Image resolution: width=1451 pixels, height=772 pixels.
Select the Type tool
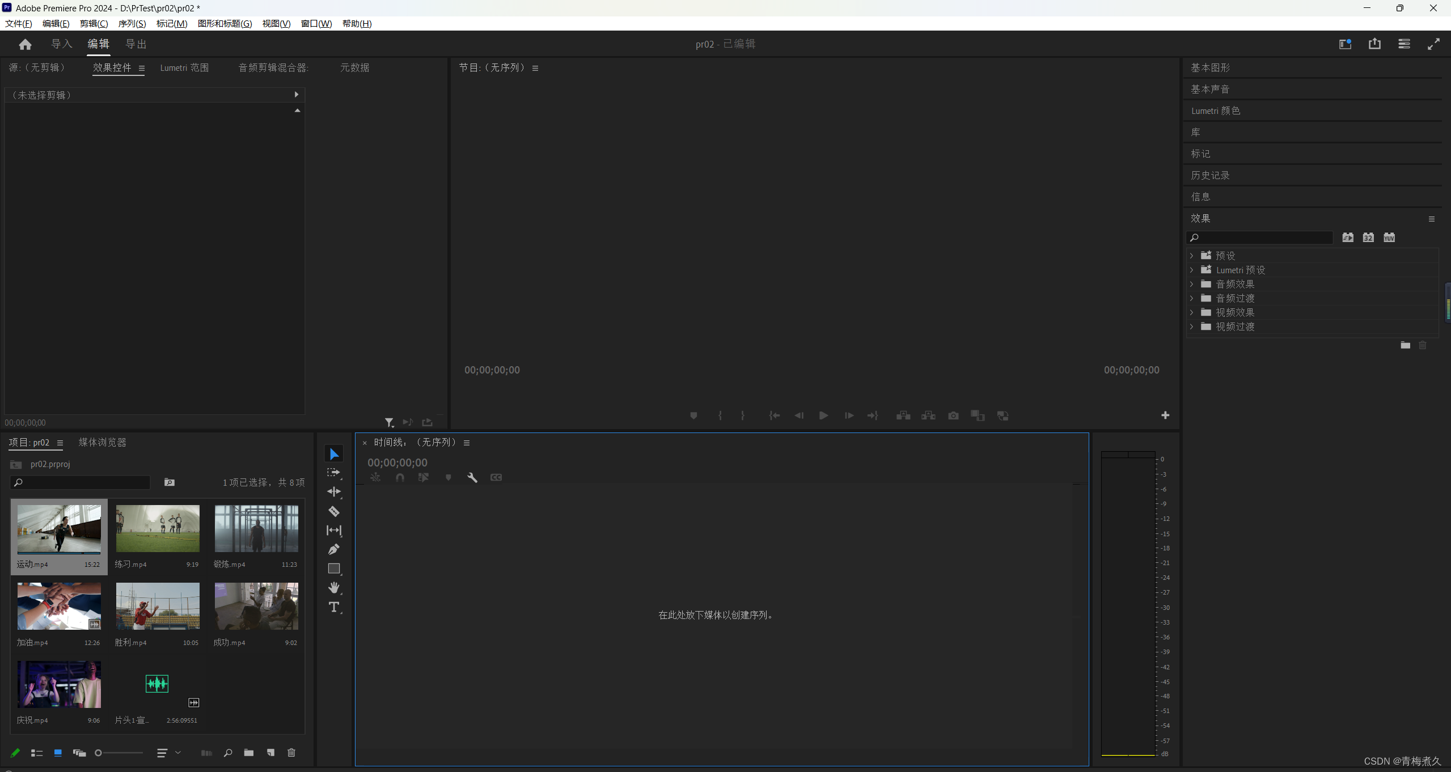tap(334, 607)
